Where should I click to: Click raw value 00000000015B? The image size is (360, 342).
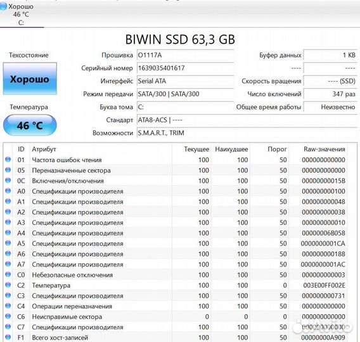tap(323, 180)
